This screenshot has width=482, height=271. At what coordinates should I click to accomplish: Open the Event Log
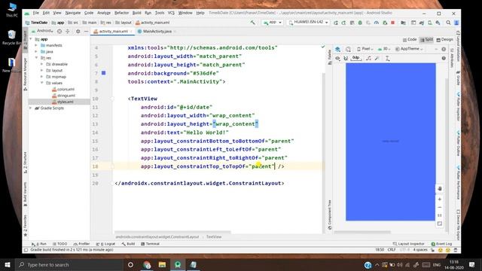(441, 244)
